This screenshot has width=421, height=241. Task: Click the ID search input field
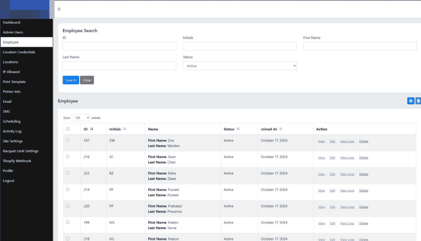click(x=119, y=46)
